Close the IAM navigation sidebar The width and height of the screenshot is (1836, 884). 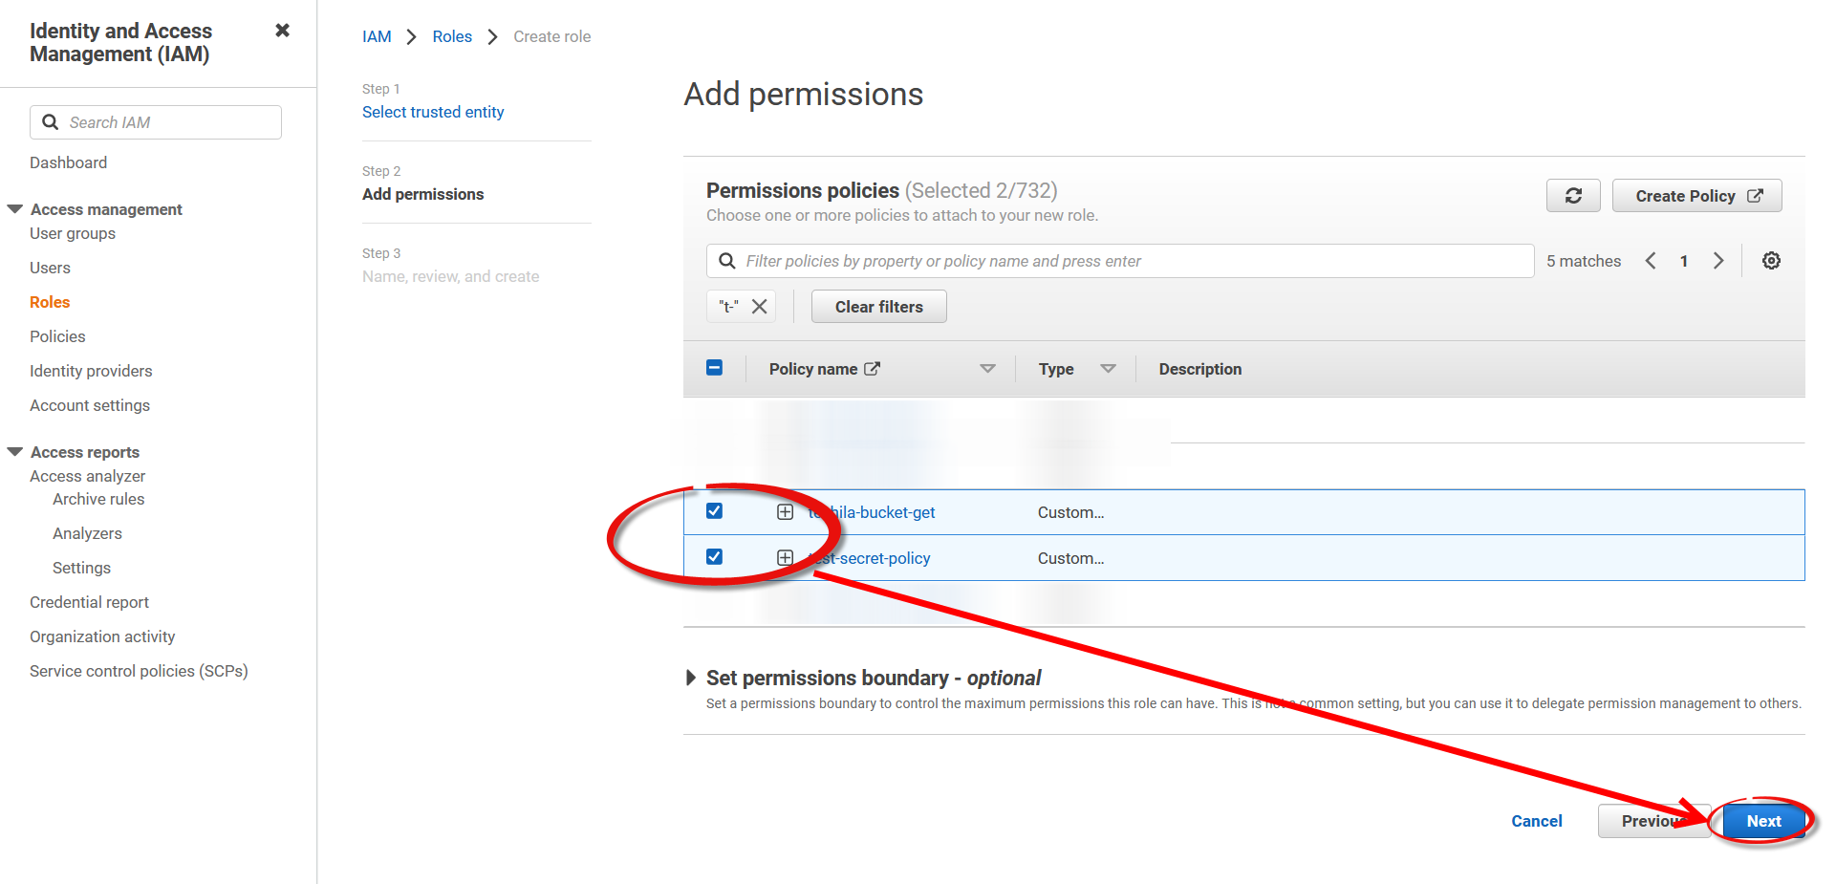pos(282,31)
